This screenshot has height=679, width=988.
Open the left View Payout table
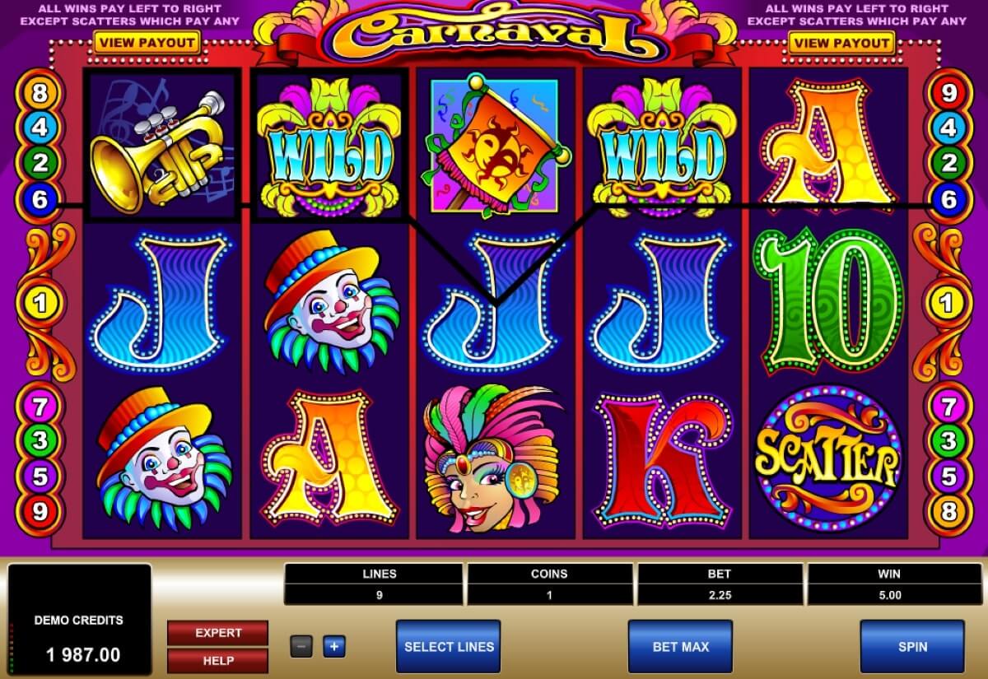click(x=147, y=43)
